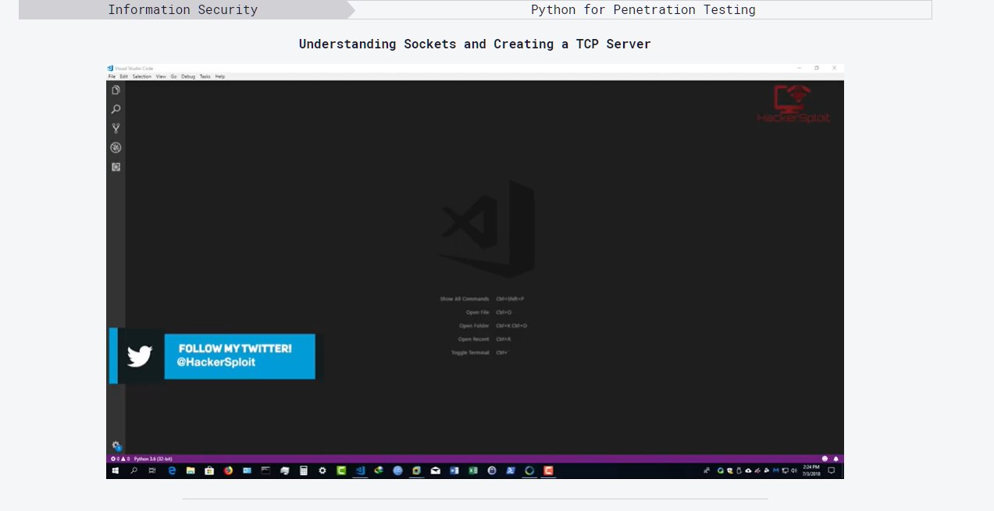The height and width of the screenshot is (511, 994).
Task: Open the Explorer icon in activity bar
Action: click(116, 90)
